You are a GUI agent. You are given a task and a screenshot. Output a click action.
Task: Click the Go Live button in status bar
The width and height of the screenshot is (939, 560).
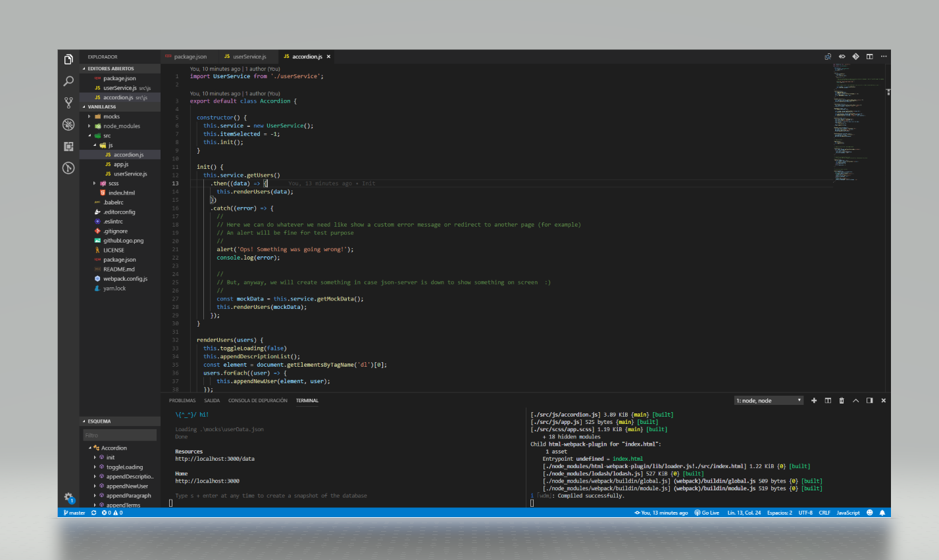coord(707,513)
